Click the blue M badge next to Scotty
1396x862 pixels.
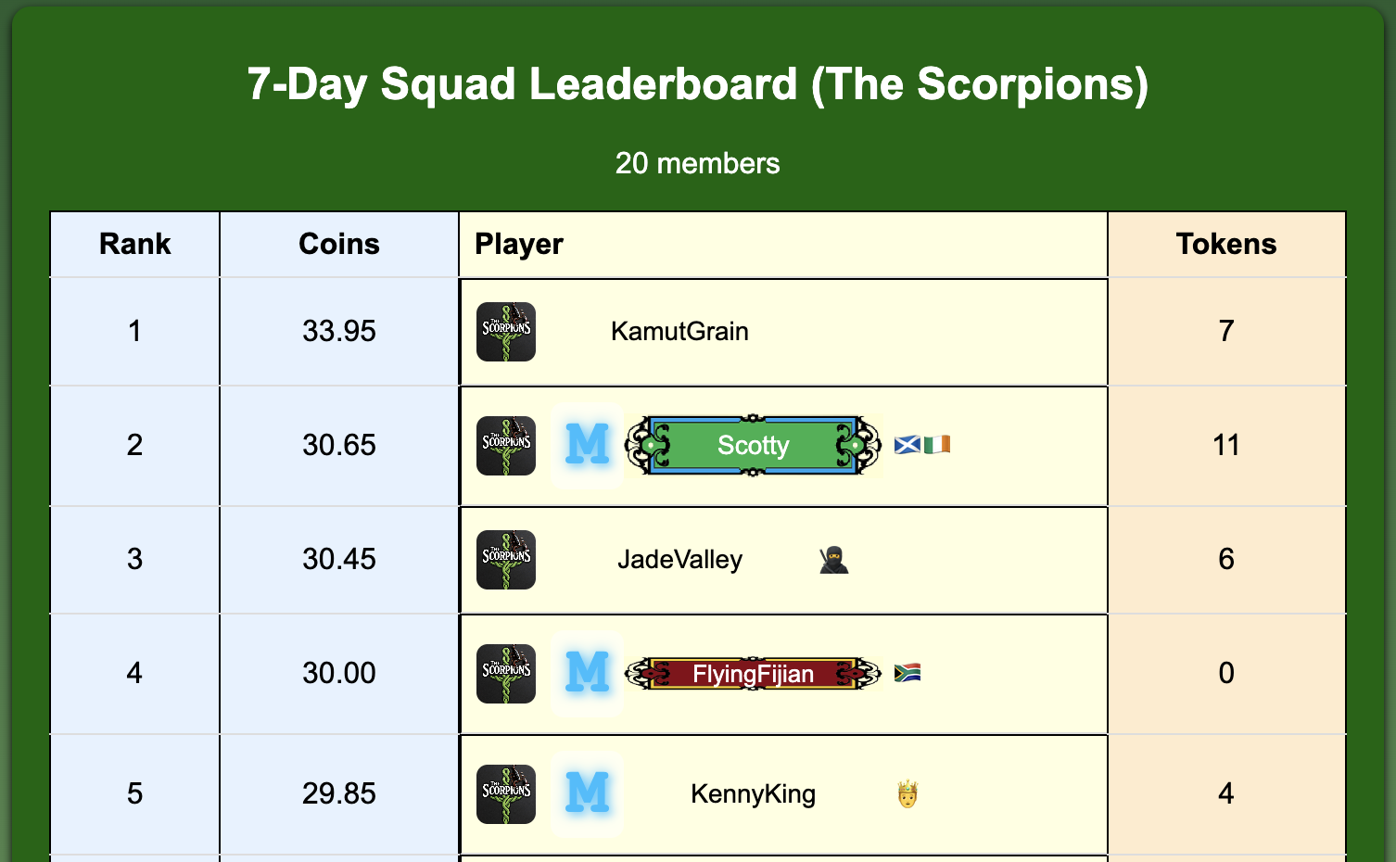point(588,446)
